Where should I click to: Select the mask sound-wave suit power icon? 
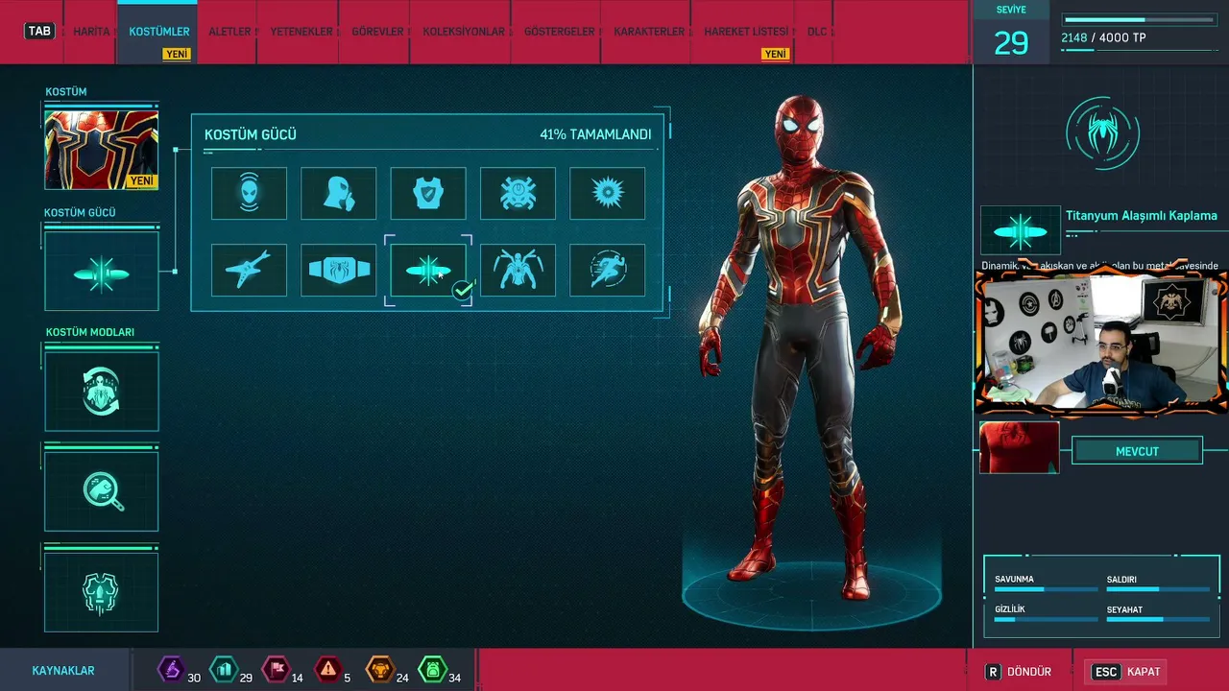point(250,194)
